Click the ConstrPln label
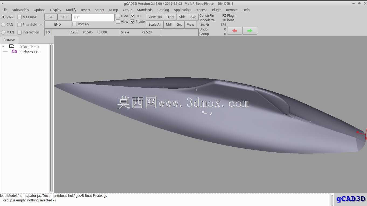The image size is (367, 206). tap(207, 16)
